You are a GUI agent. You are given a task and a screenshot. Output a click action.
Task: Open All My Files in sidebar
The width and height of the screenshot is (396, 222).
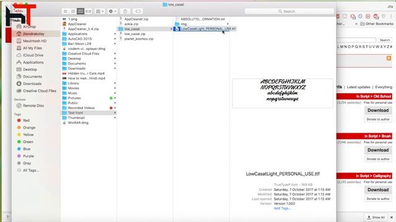[32, 48]
